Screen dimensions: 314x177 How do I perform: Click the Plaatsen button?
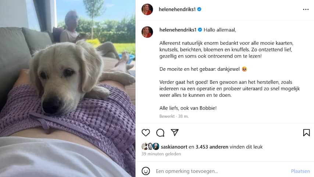pyautogui.click(x=300, y=171)
